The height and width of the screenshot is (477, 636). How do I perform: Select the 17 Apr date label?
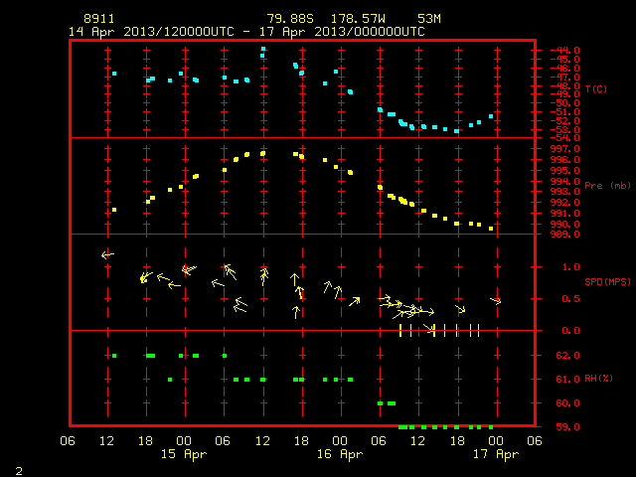[x=496, y=454]
